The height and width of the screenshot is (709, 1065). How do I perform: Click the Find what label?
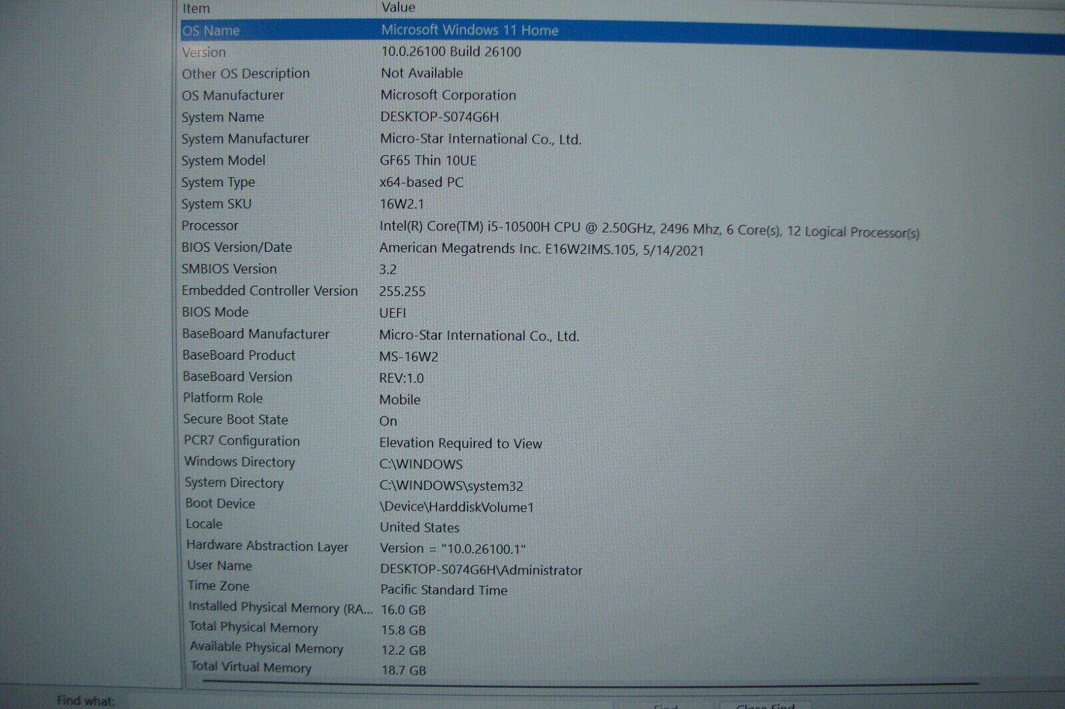(x=85, y=700)
